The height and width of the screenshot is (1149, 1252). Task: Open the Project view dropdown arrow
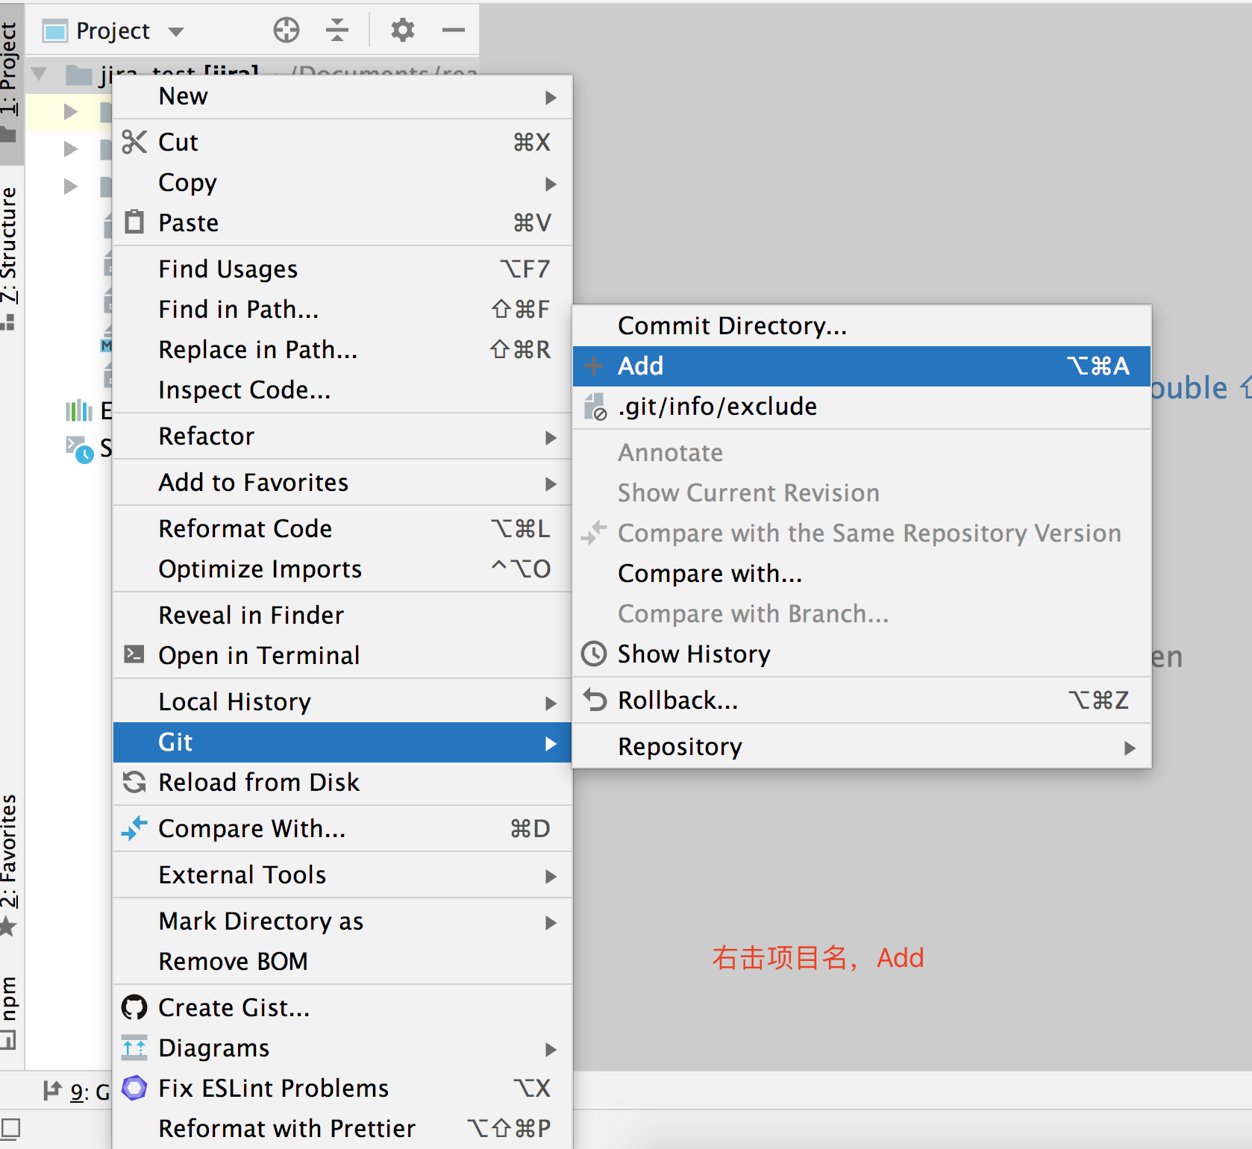176,31
